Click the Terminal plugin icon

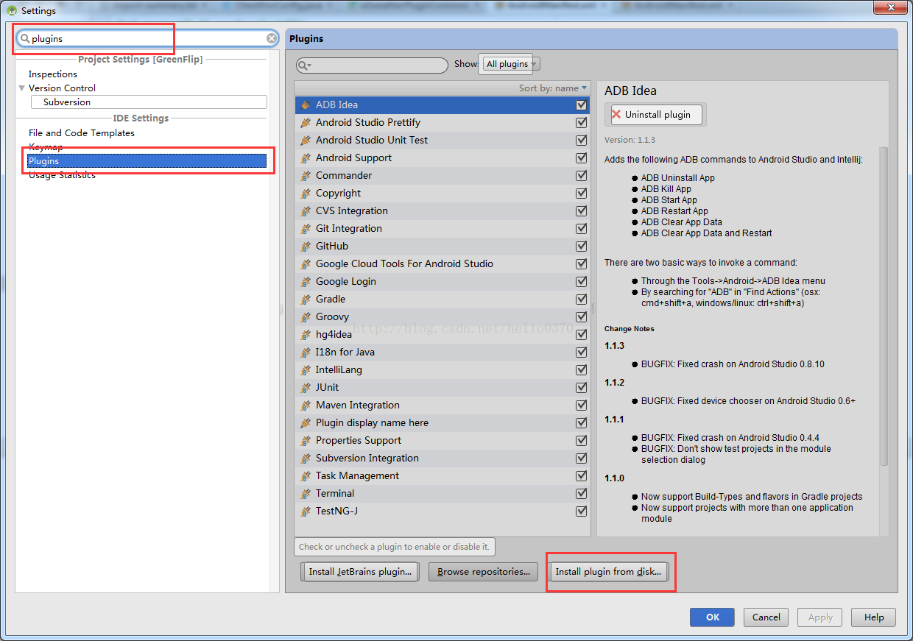pyautogui.click(x=306, y=493)
